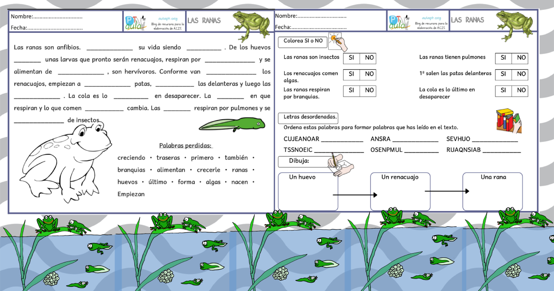The height and width of the screenshot is (291, 554).
Task: Click the books icon near Letras desordenadas
Action: 509,120
